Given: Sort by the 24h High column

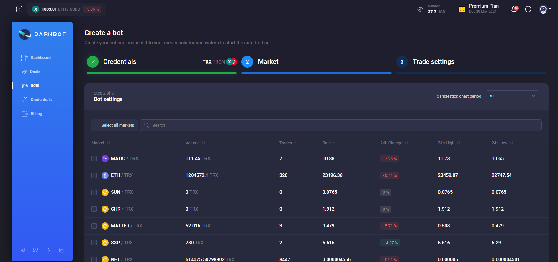Looking at the screenshot, I should coord(449,143).
